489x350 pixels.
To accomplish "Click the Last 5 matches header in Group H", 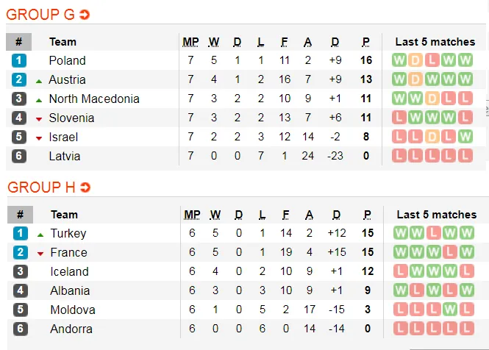I will coord(436,215).
